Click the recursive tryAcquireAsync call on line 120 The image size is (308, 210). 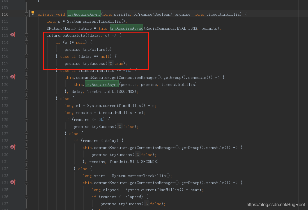point(102,85)
